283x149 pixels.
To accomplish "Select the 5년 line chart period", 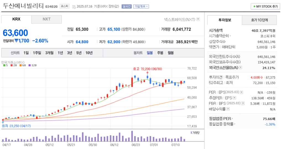I will 79,53.
